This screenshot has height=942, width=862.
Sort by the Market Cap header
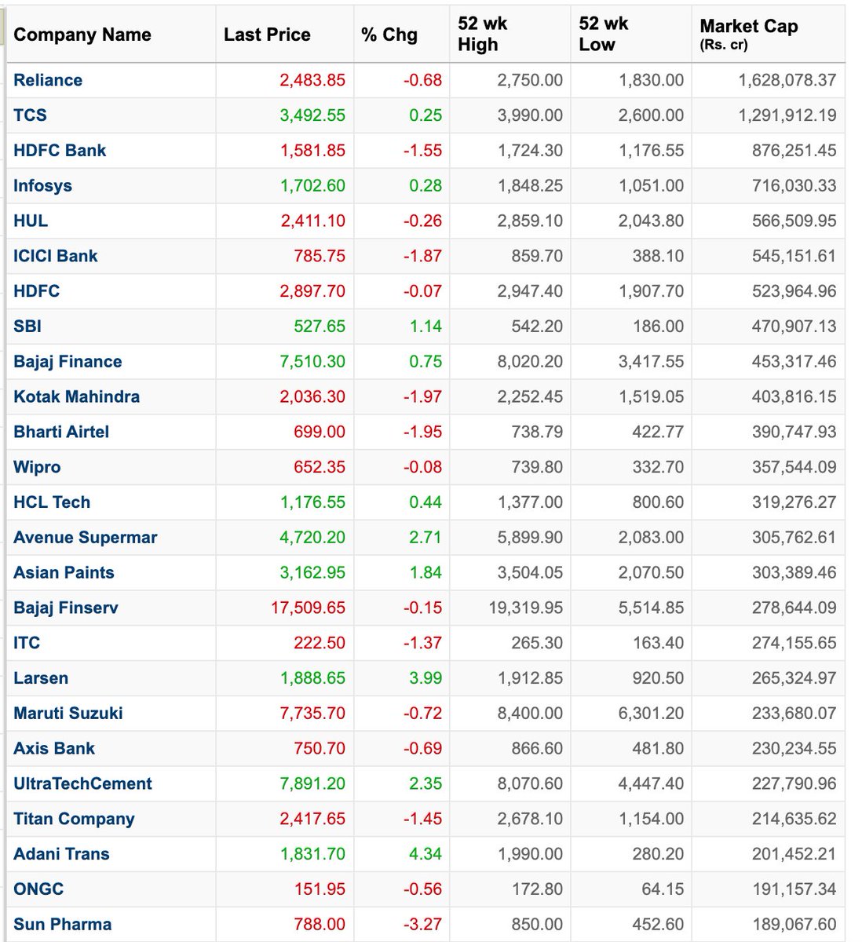749,34
